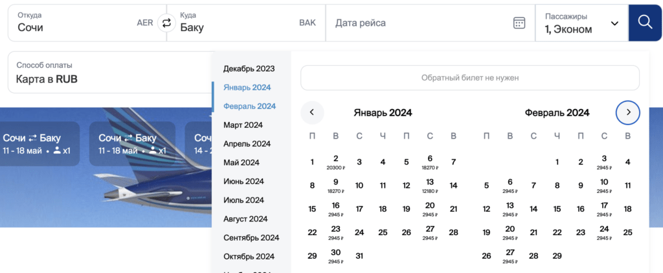Select February 17 date

604,209
